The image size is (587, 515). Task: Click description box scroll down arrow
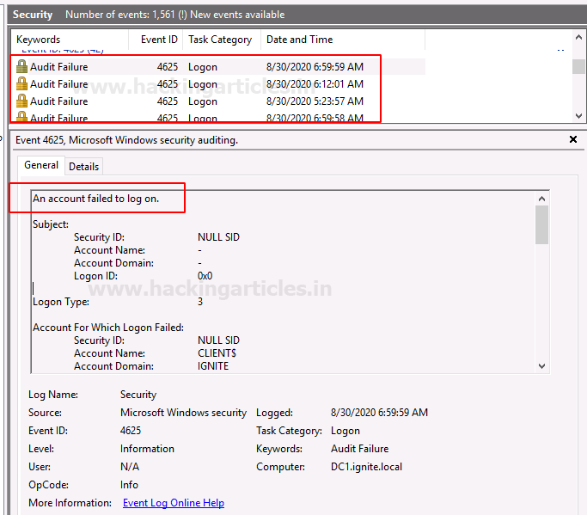pos(541,366)
